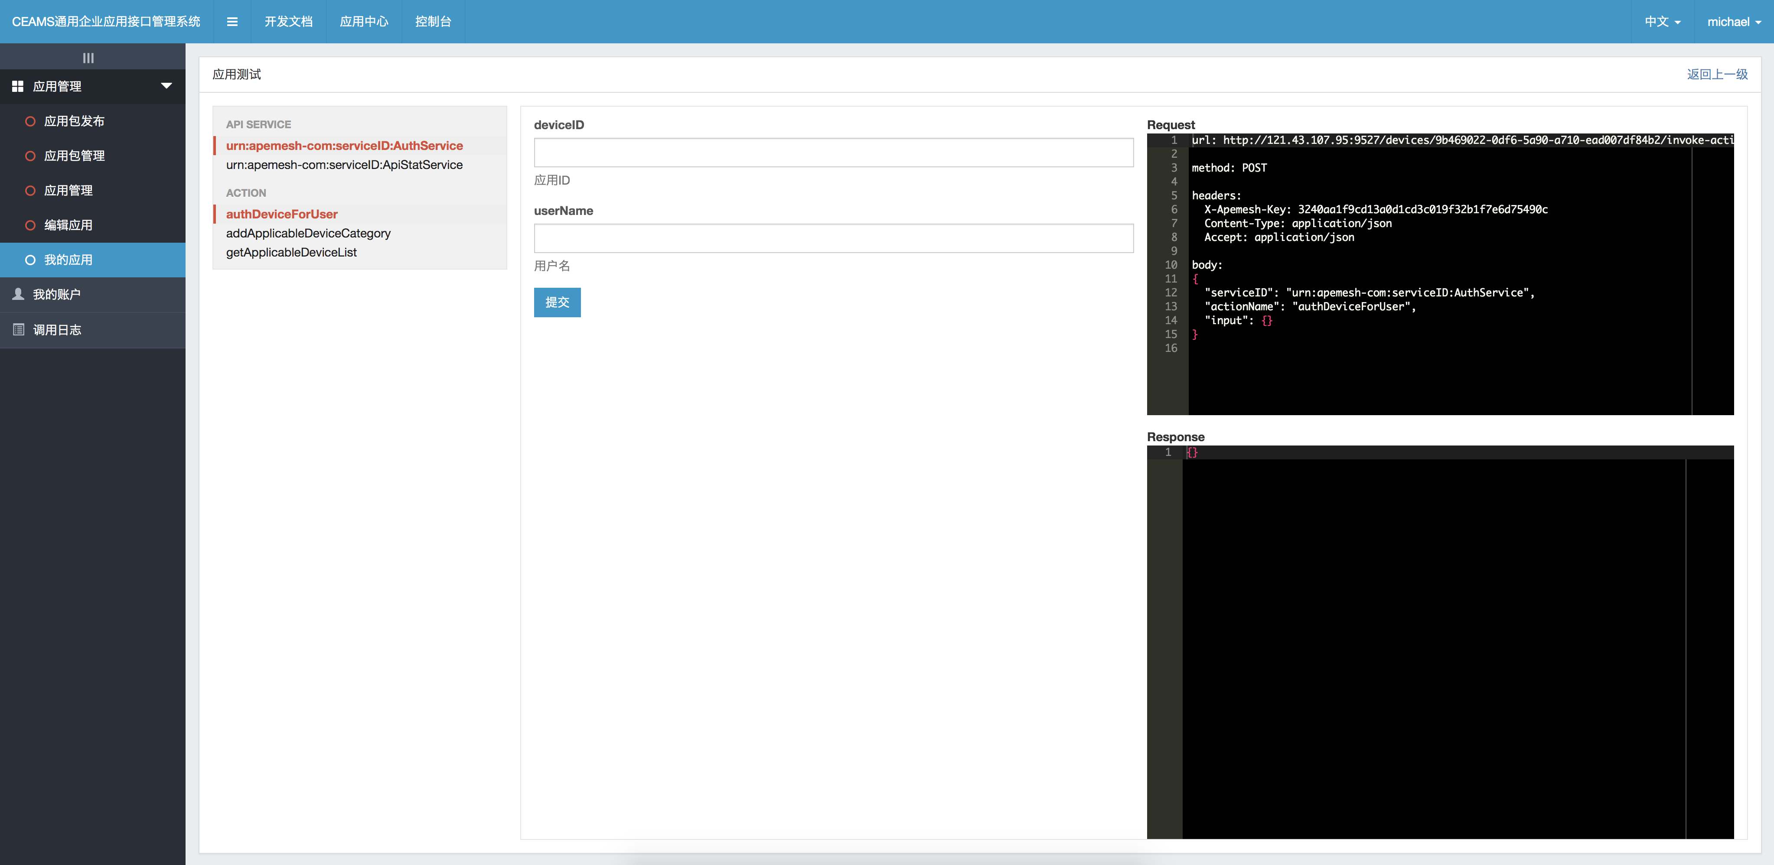Open the 中文 language dropdown
This screenshot has height=865, width=1774.
(1663, 21)
